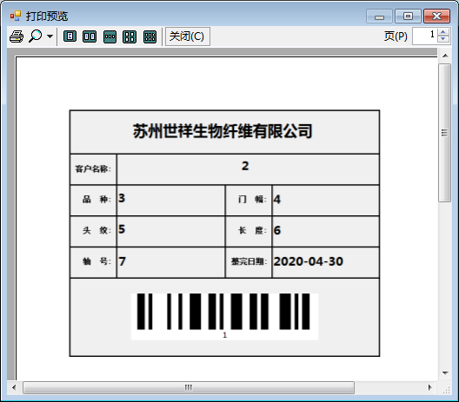Click the horizontal scrollbar thumb

(x=189, y=388)
